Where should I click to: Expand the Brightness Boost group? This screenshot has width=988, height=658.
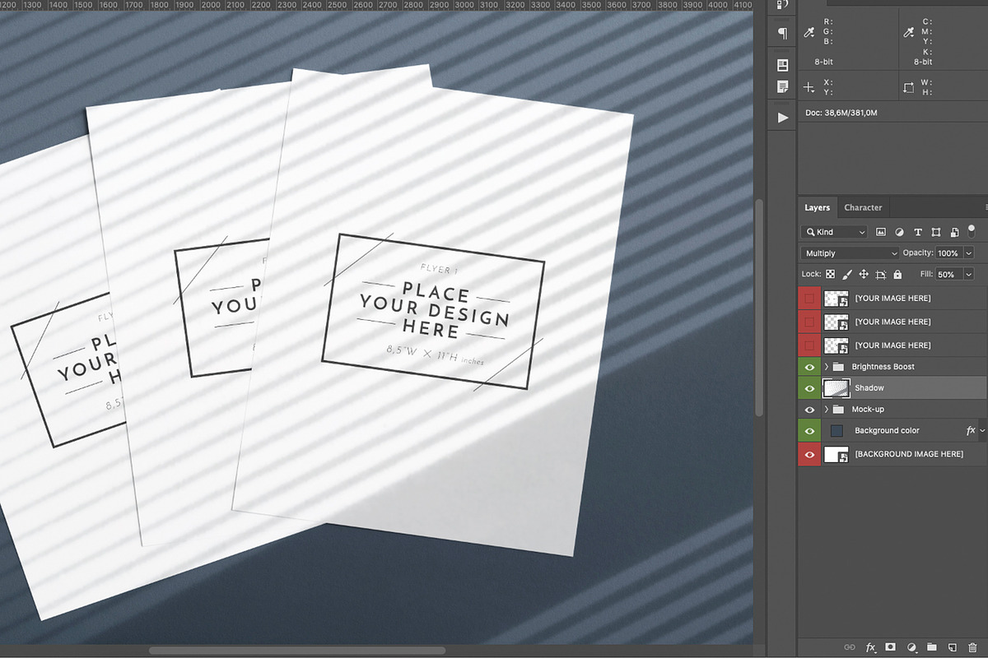[x=826, y=367]
